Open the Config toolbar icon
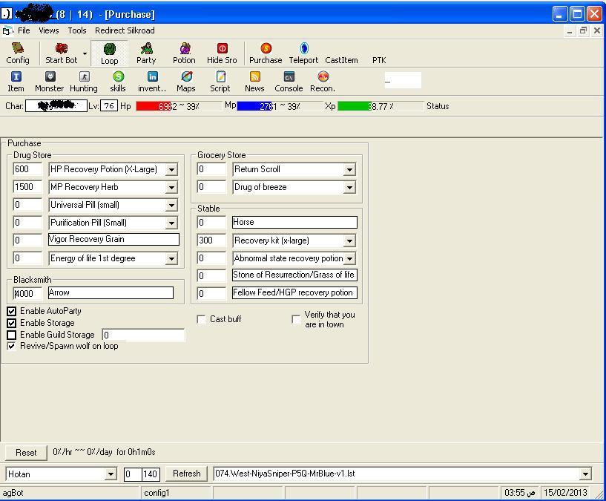 coord(18,53)
